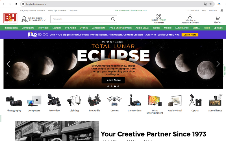Open Computers in green nav bar
Viewport: 226px width, 141px height.
click(28, 28)
